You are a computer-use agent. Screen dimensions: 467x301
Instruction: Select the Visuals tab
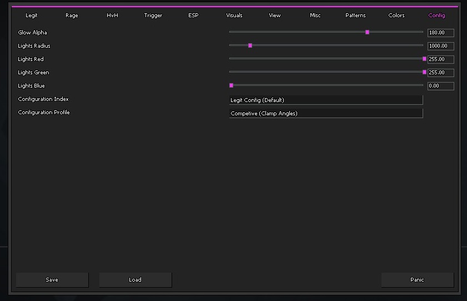(234, 16)
